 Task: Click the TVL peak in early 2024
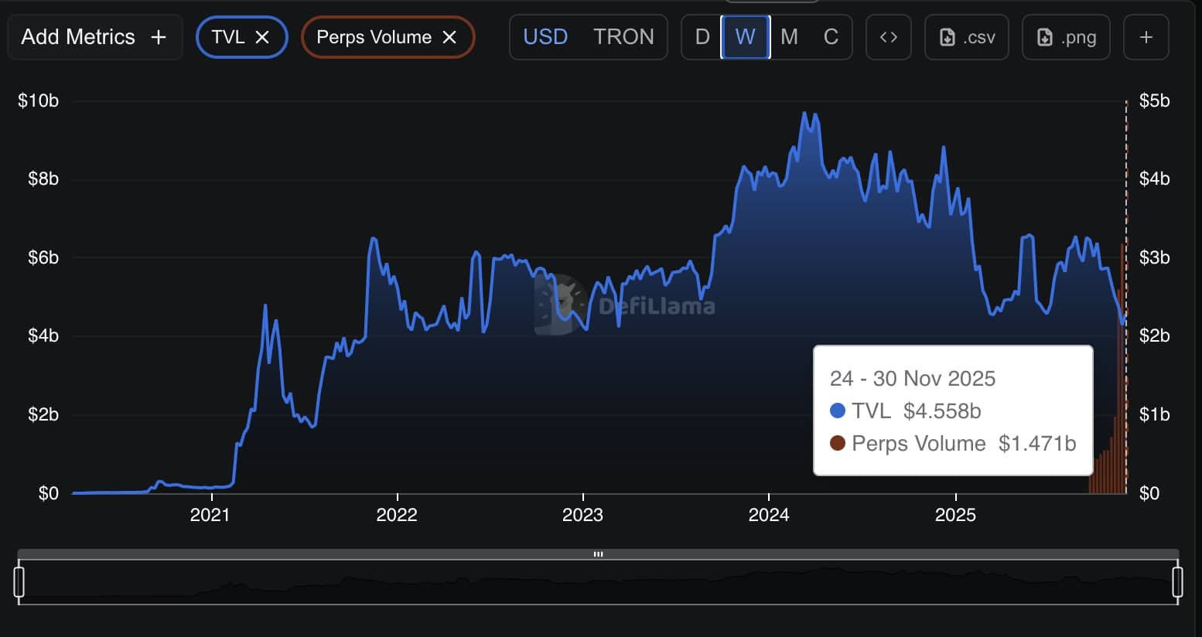[805, 114]
